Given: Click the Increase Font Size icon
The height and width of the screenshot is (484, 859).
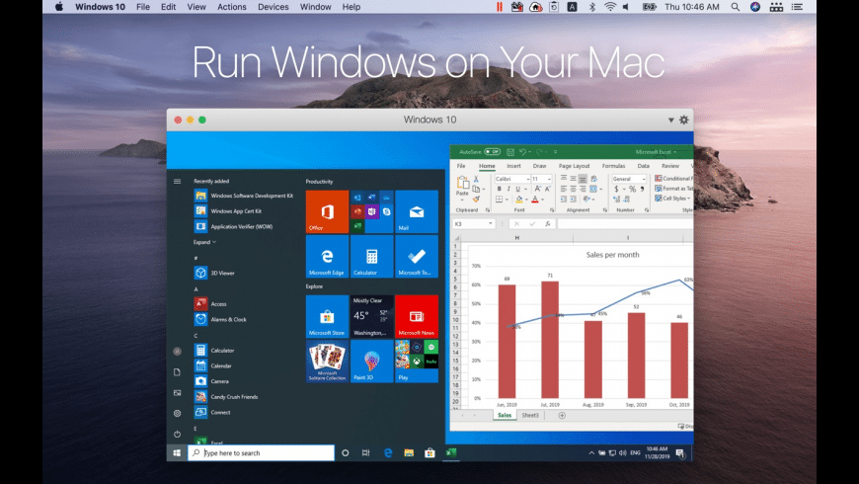Looking at the screenshot, I should click(538, 189).
